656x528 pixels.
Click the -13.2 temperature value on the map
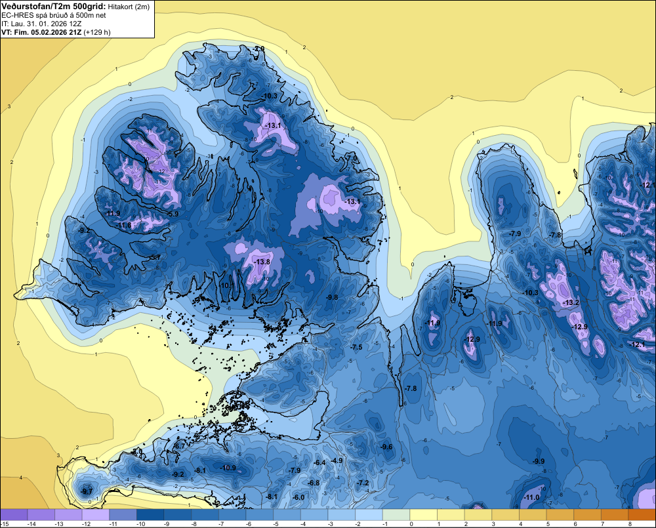571,302
